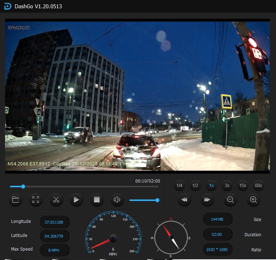The height and width of the screenshot is (260, 276).
Task: Choose 15x playback speed
Action: [243, 186]
